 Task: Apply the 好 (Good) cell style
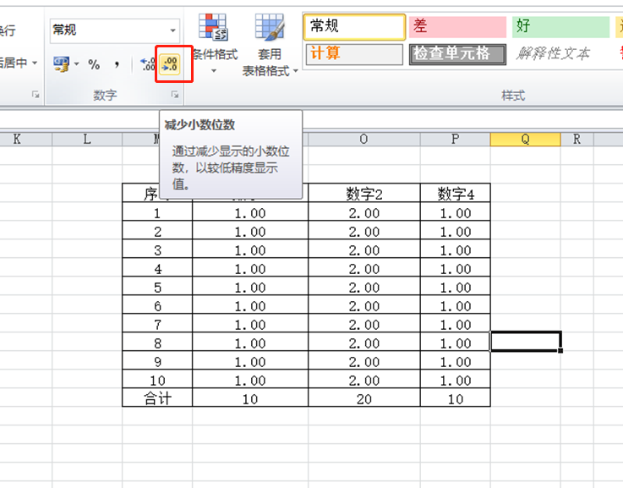(560, 26)
